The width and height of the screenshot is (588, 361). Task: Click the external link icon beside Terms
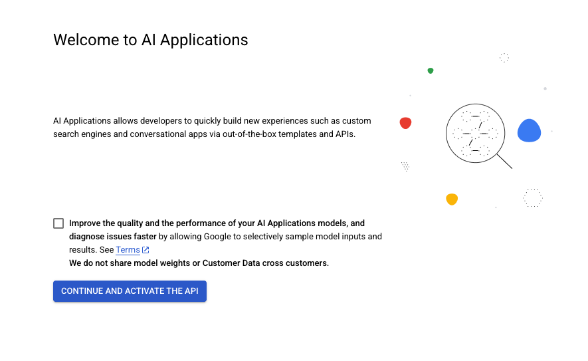click(146, 250)
